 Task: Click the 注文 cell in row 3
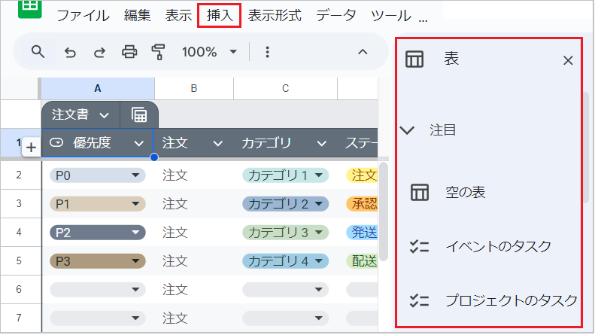pos(175,204)
